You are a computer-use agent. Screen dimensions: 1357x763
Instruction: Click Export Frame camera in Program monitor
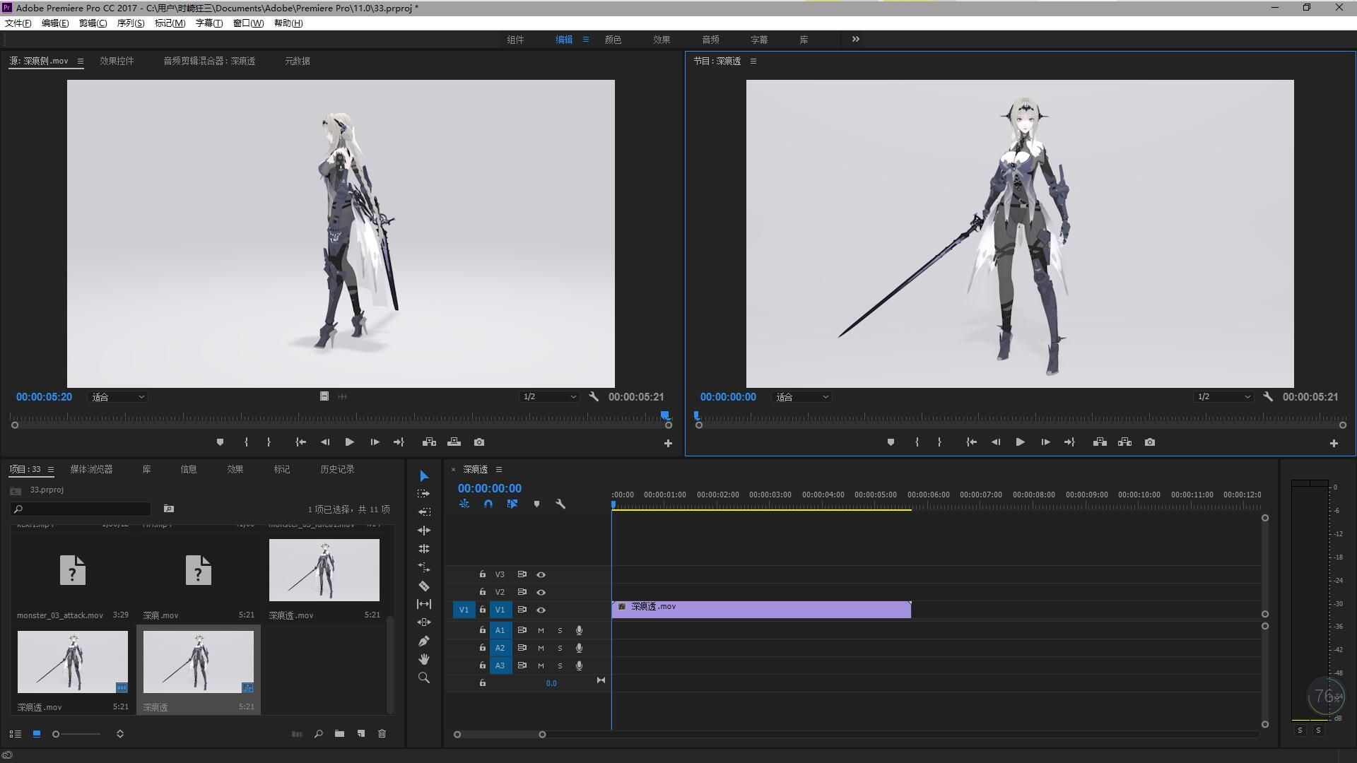click(x=1150, y=442)
